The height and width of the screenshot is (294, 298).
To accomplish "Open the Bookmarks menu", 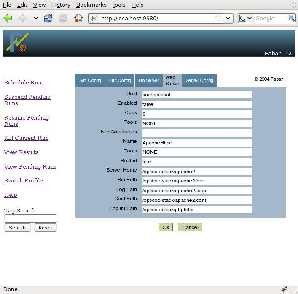I will (91, 5).
